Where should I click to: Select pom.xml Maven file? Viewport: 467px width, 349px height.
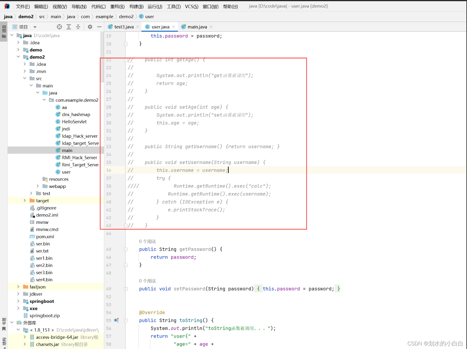tap(42, 236)
